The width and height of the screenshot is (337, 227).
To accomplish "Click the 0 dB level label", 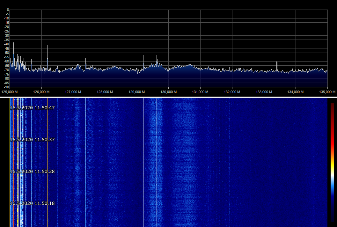I will point(8,10).
